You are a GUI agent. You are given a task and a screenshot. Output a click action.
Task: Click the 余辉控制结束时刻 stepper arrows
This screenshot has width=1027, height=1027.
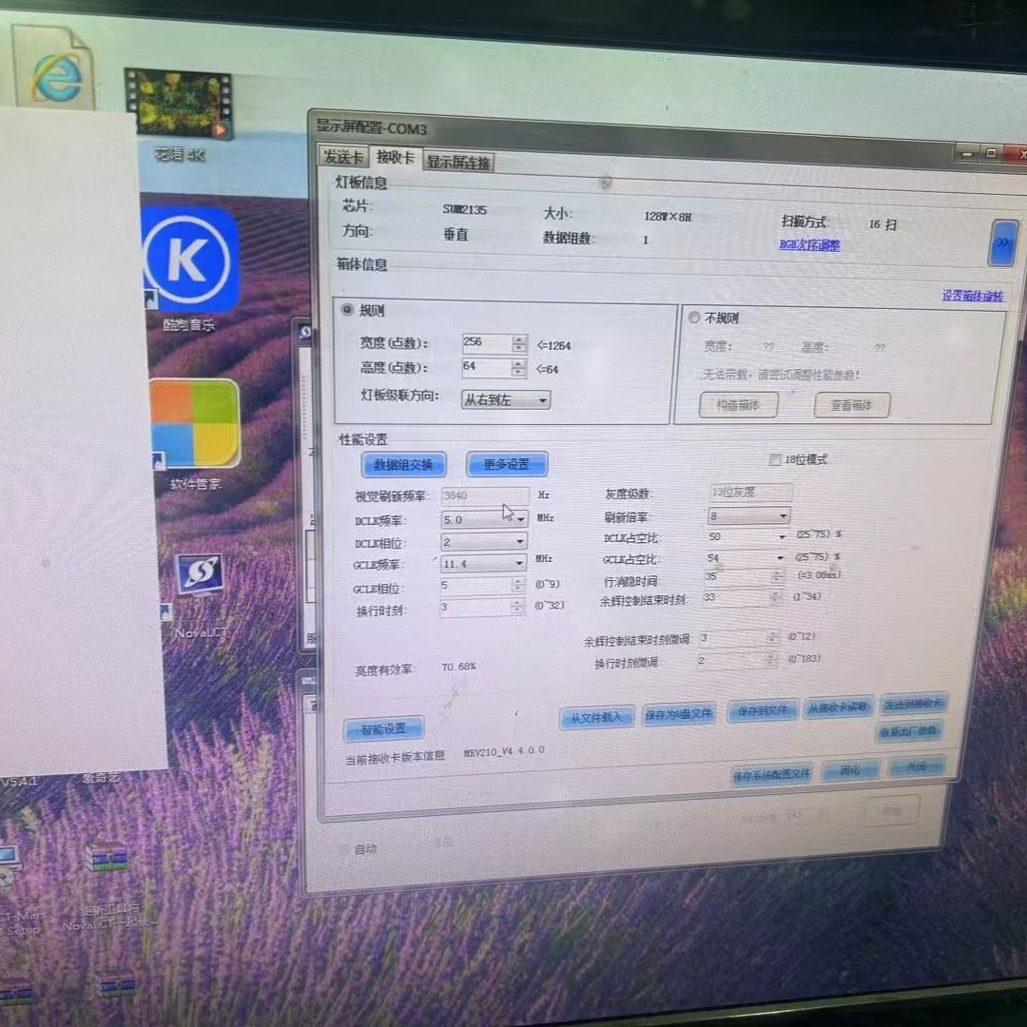pos(776,596)
